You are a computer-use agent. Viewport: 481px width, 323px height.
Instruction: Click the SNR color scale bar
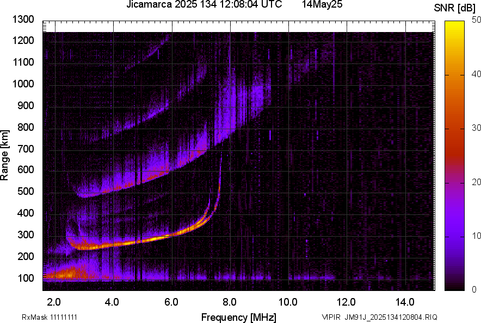(455, 156)
